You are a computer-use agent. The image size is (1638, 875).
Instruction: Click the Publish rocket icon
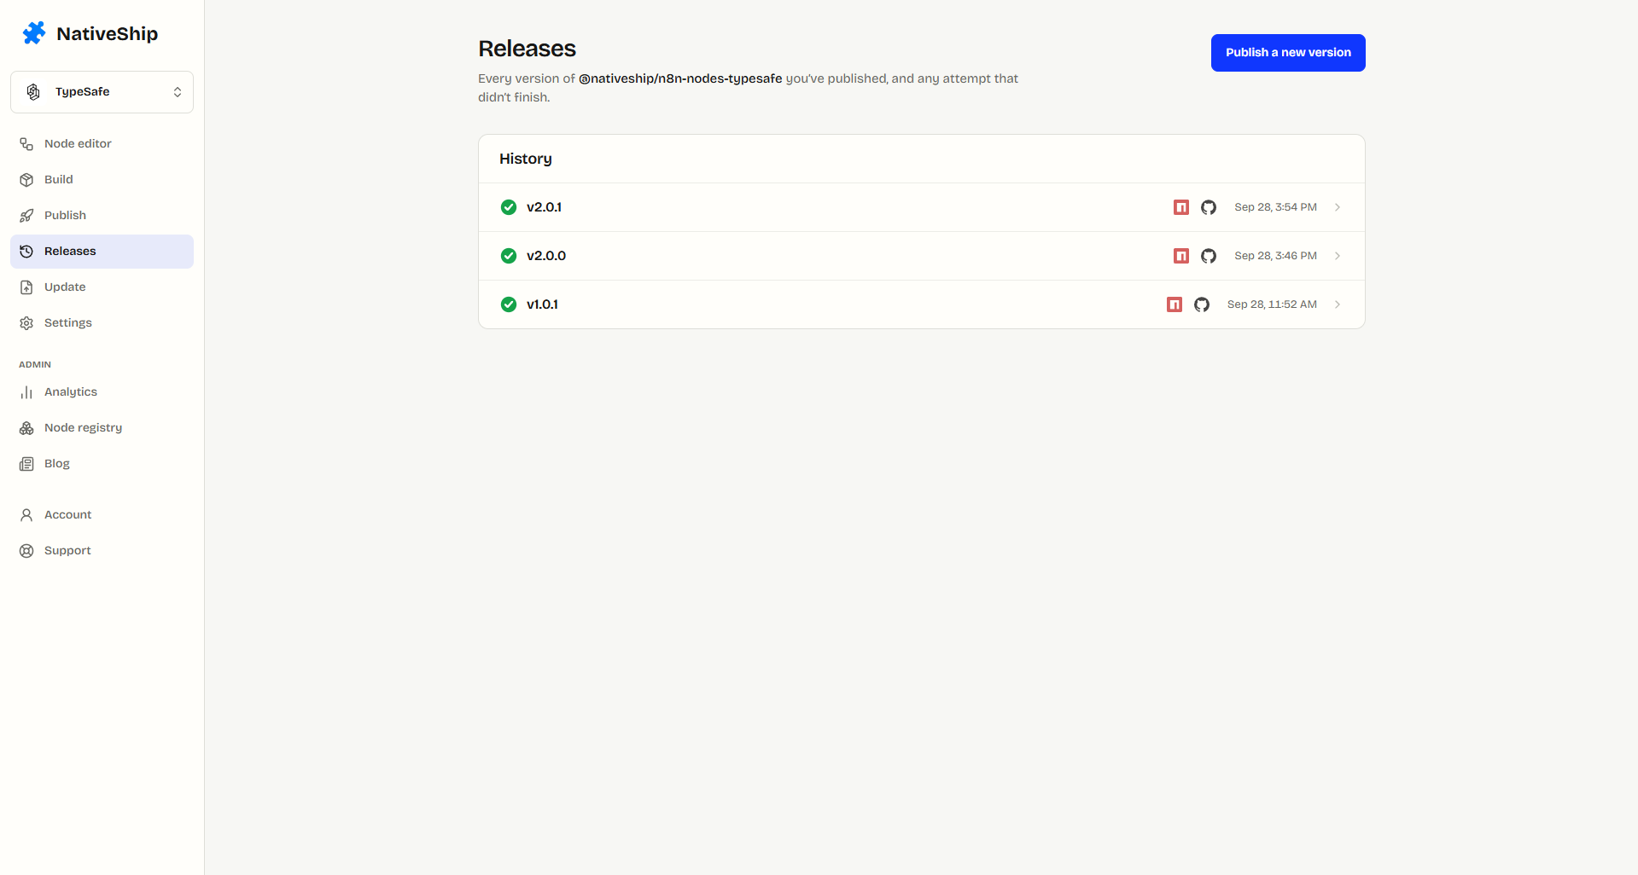26,216
